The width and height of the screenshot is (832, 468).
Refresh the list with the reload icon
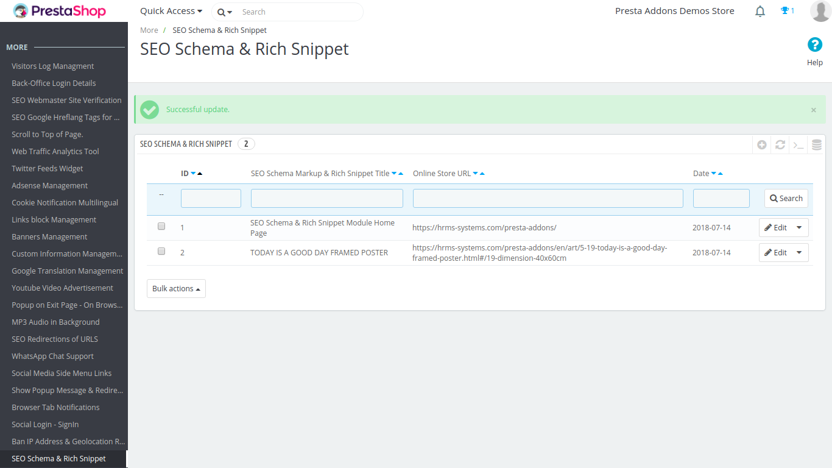tap(780, 145)
